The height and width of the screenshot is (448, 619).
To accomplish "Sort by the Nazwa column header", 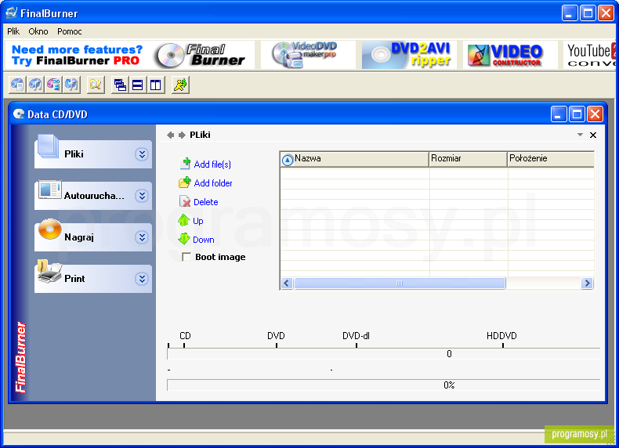I will [354, 159].
